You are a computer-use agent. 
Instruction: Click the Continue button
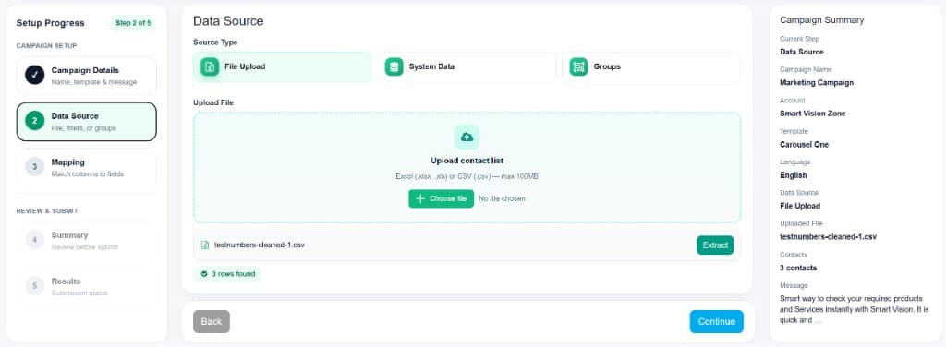(x=717, y=322)
